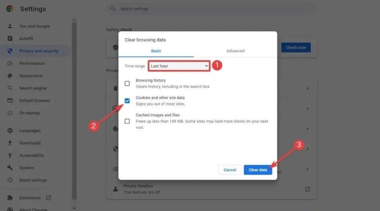The height and width of the screenshot is (211, 380).
Task: Click the Cancel button in dialog
Action: pos(230,170)
